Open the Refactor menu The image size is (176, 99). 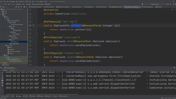[x=22, y=1]
